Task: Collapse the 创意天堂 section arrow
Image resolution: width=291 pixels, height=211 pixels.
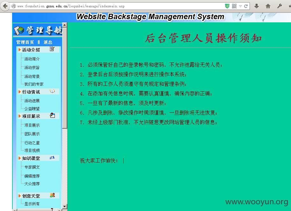Action: 19,196
